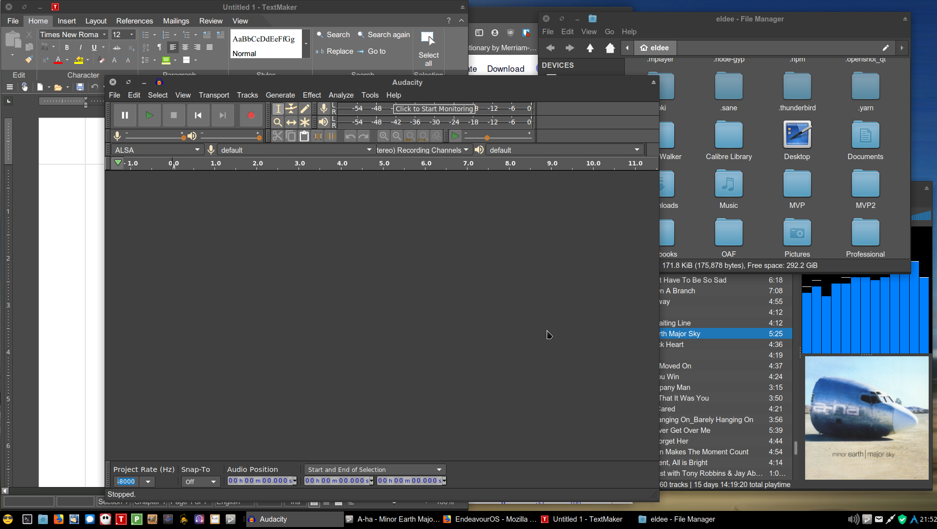Select the Audacity Zoom magnifier tool

point(278,122)
